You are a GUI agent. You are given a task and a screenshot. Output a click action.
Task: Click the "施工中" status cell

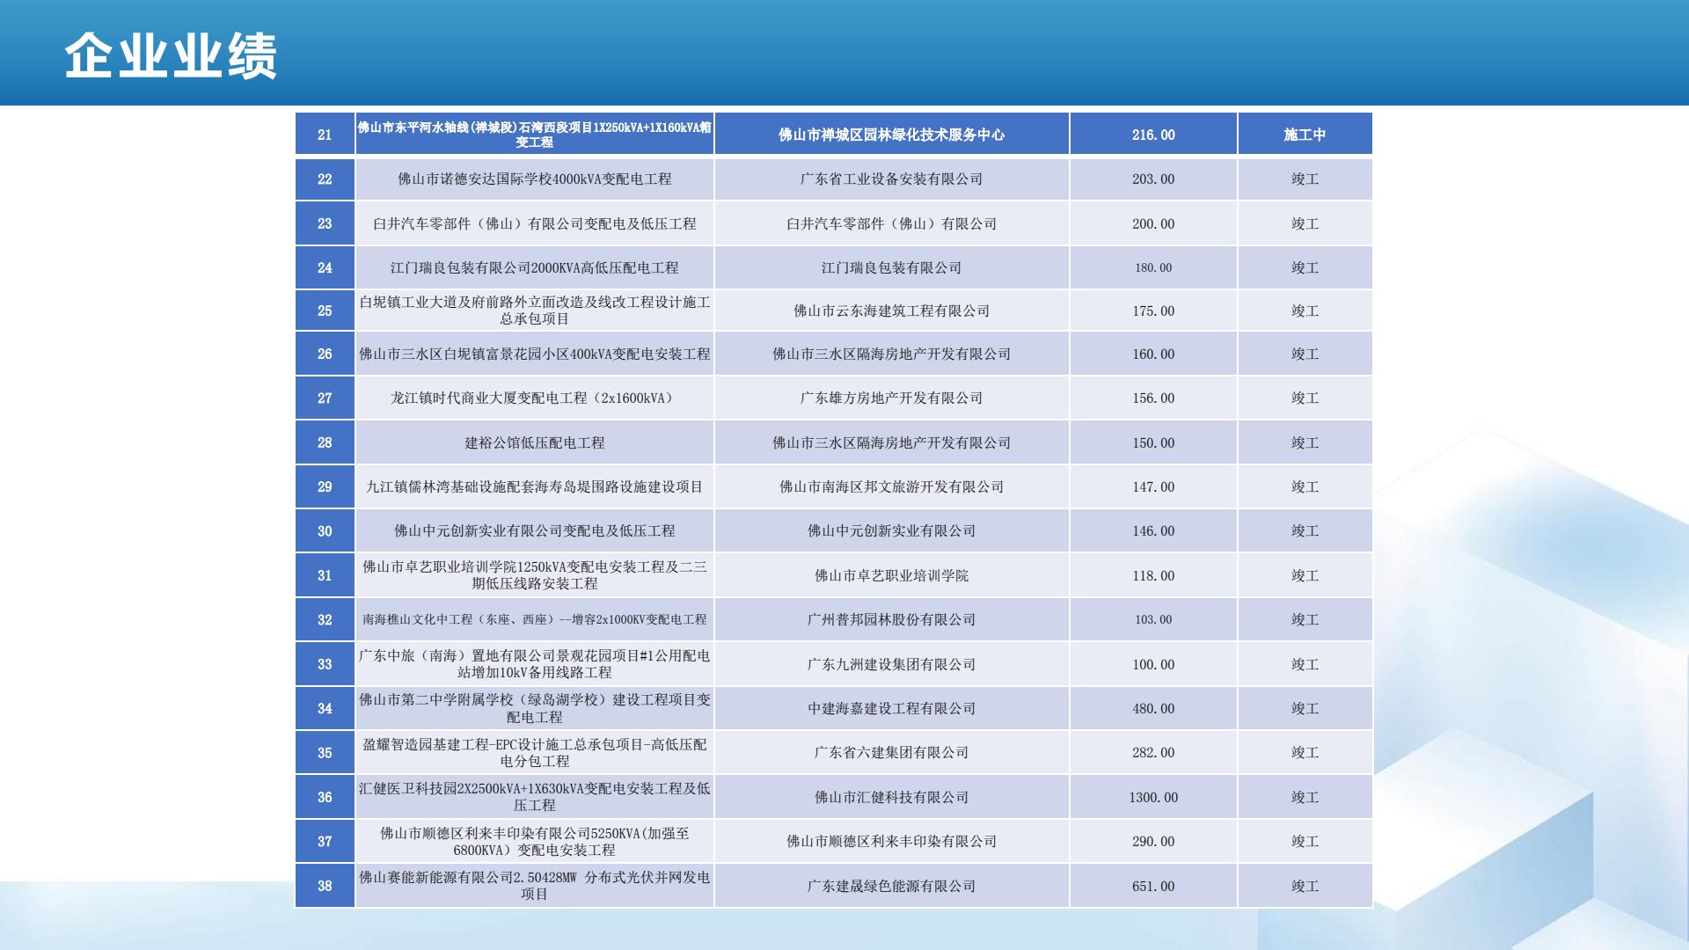tap(1305, 135)
